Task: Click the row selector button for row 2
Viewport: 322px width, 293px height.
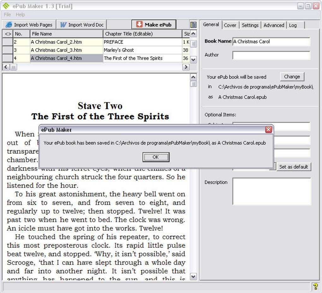Action: pos(8,42)
